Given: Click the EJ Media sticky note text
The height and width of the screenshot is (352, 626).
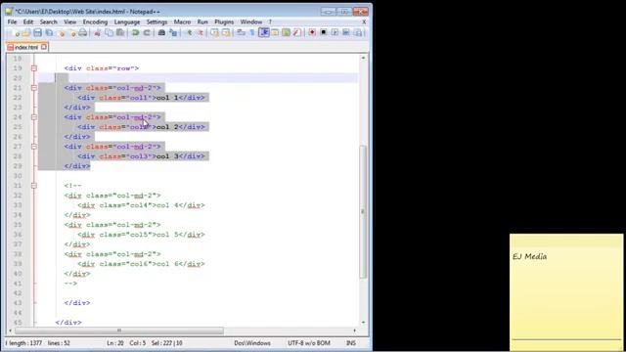Looking at the screenshot, I should (529, 256).
